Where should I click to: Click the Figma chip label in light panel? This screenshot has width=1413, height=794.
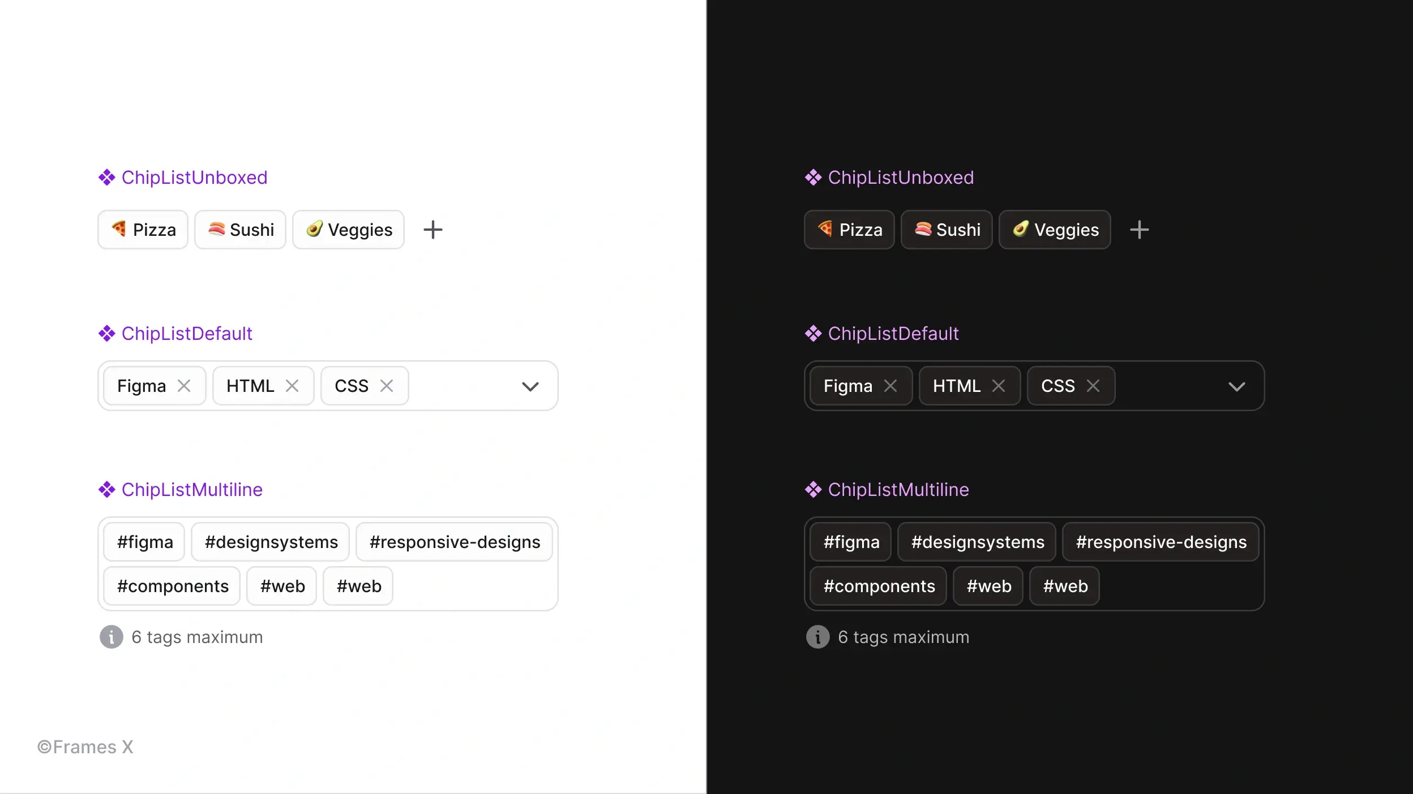point(142,386)
